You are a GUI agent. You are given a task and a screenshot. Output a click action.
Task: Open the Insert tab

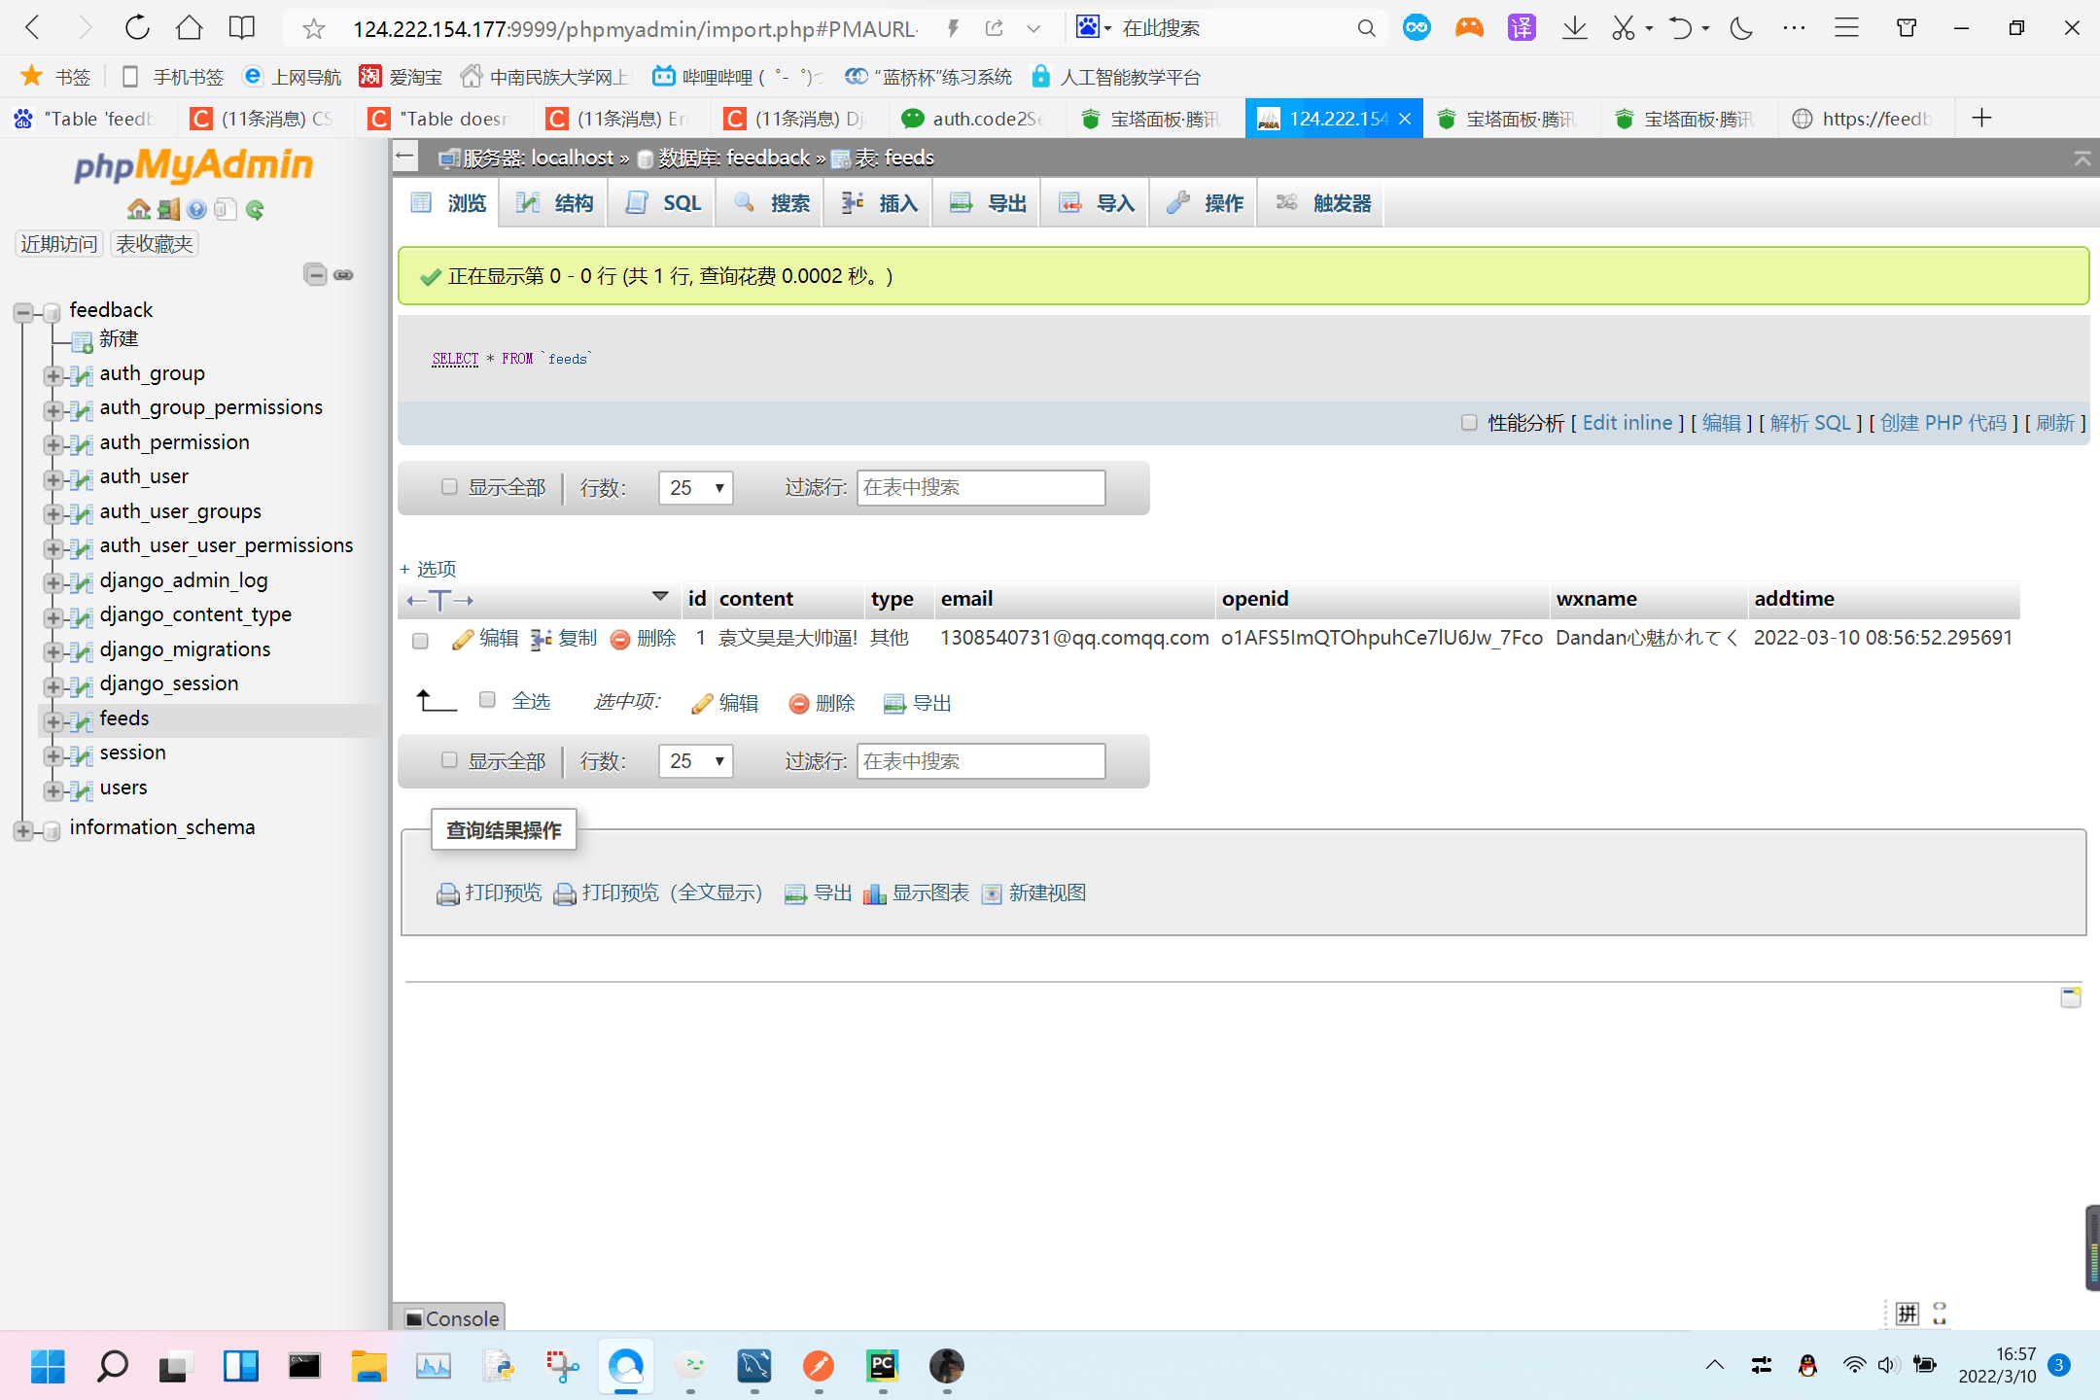coord(879,203)
